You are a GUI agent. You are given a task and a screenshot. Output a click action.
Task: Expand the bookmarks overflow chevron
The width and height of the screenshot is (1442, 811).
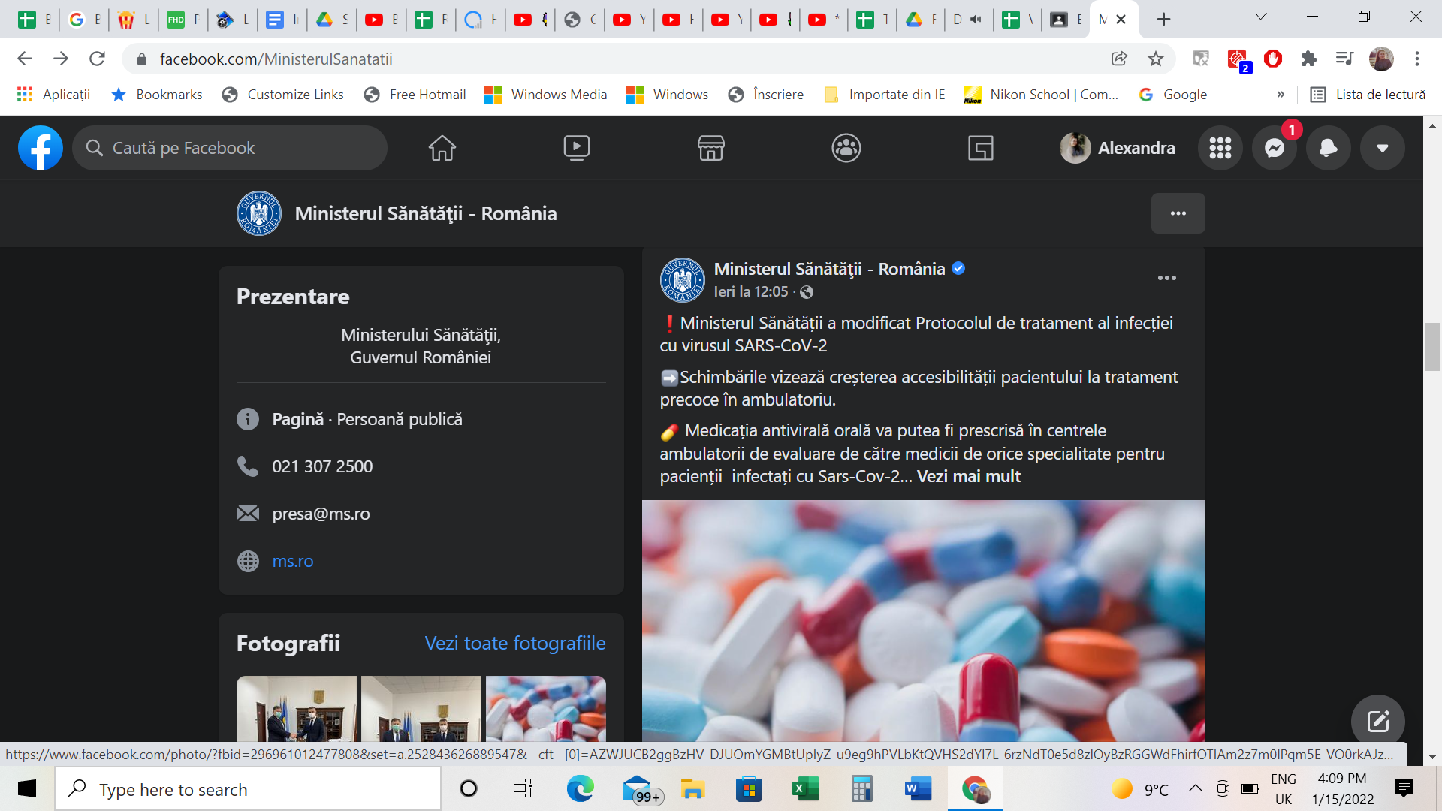click(1281, 95)
